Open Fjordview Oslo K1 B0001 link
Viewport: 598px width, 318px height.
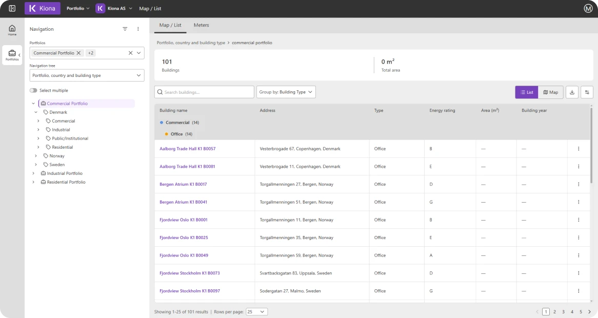coord(184,220)
